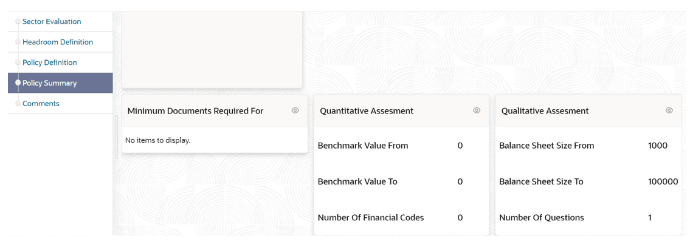Click the Qualitative Assesment card title
The width and height of the screenshot is (690, 247).
click(545, 111)
